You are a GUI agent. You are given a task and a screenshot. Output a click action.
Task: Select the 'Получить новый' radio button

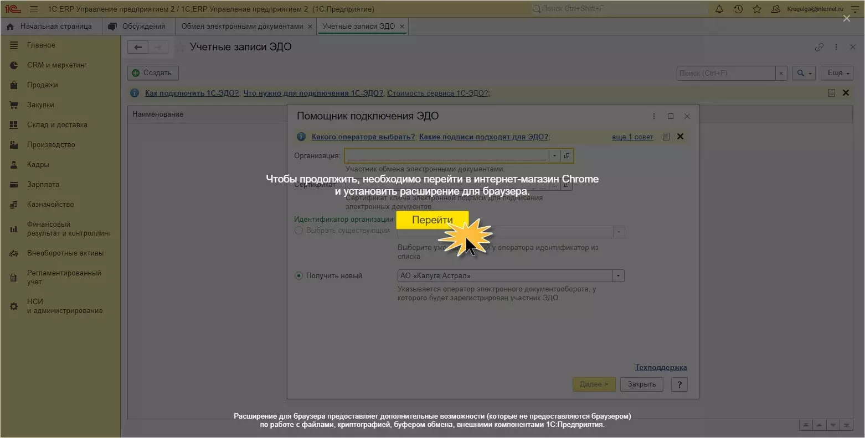coord(299,276)
